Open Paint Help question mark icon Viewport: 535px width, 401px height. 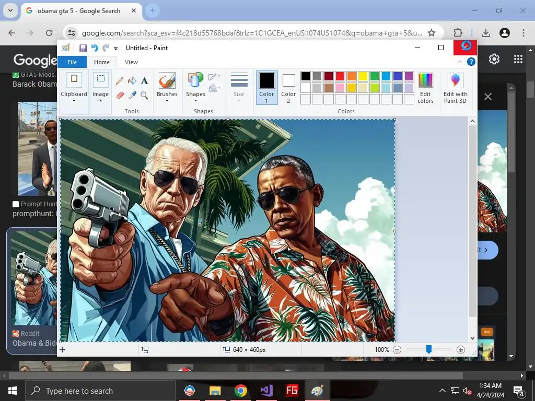[x=471, y=62]
